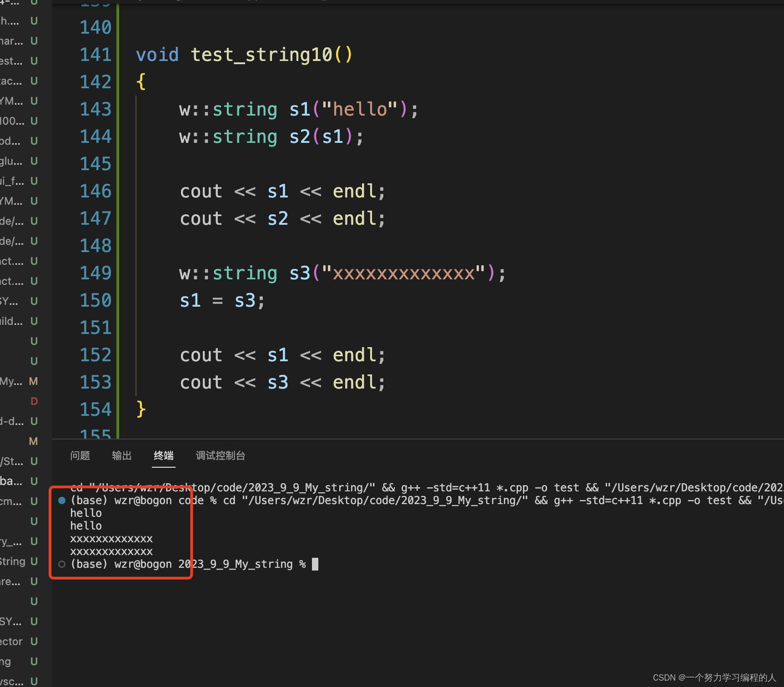Screen dimensions: 784x687
Task: Click s2 in the declaration w::string s2(s1)
Action: point(300,137)
